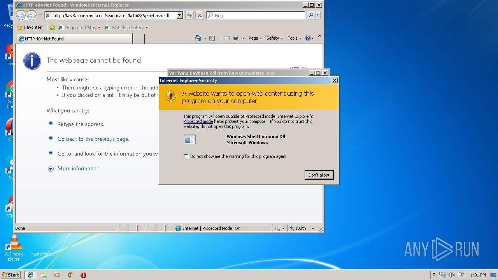Click the Protected mode link in dialog
The width and height of the screenshot is (498, 280).
tap(198, 121)
